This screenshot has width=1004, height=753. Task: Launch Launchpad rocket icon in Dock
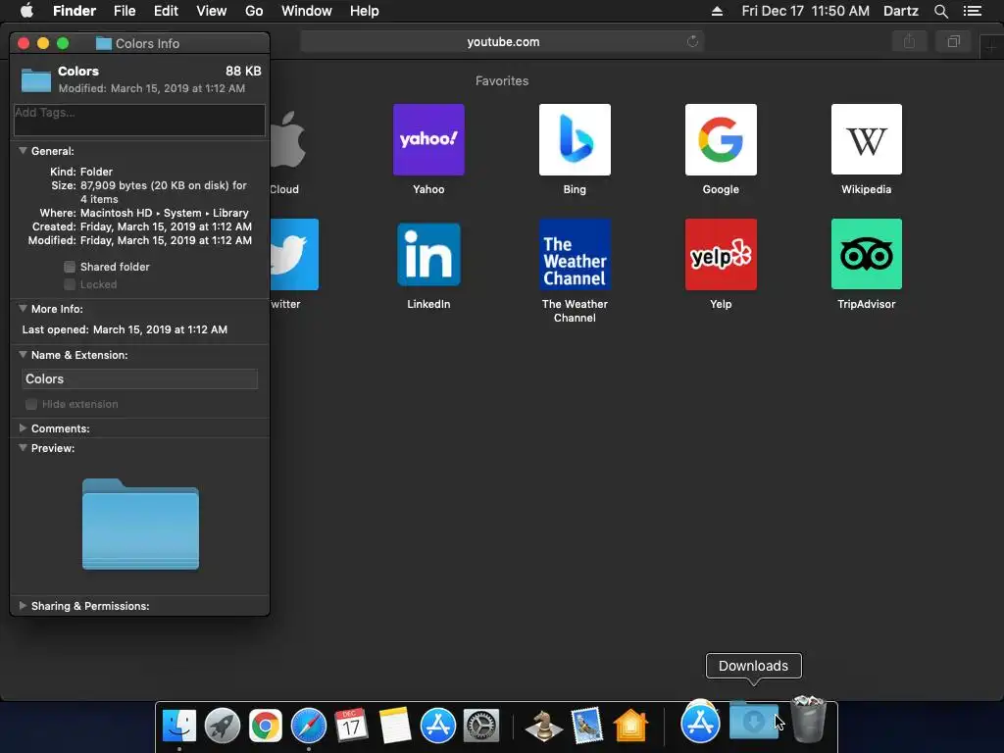(223, 726)
